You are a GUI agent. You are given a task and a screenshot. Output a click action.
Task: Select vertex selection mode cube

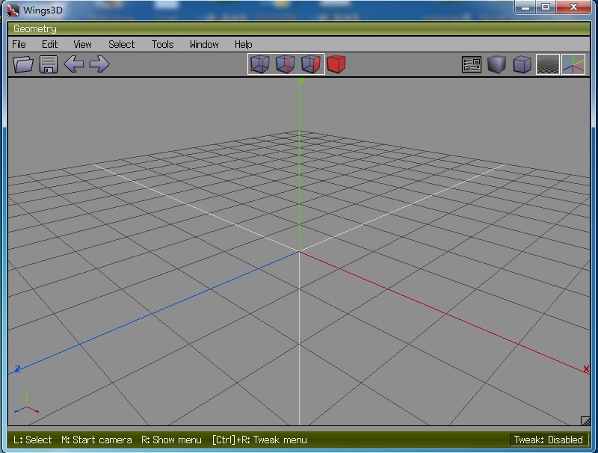click(x=259, y=64)
